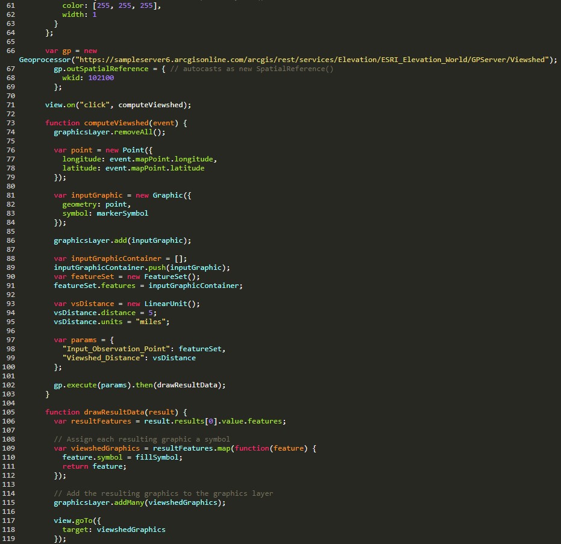Click the white color array value

(127, 5)
